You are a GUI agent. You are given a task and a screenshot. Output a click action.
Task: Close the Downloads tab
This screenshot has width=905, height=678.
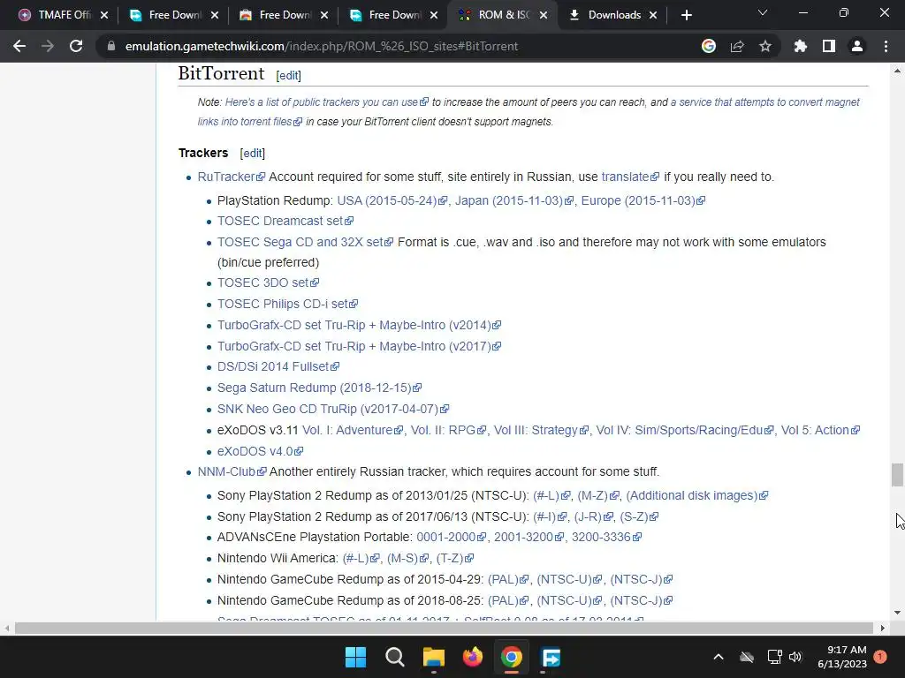tap(653, 15)
